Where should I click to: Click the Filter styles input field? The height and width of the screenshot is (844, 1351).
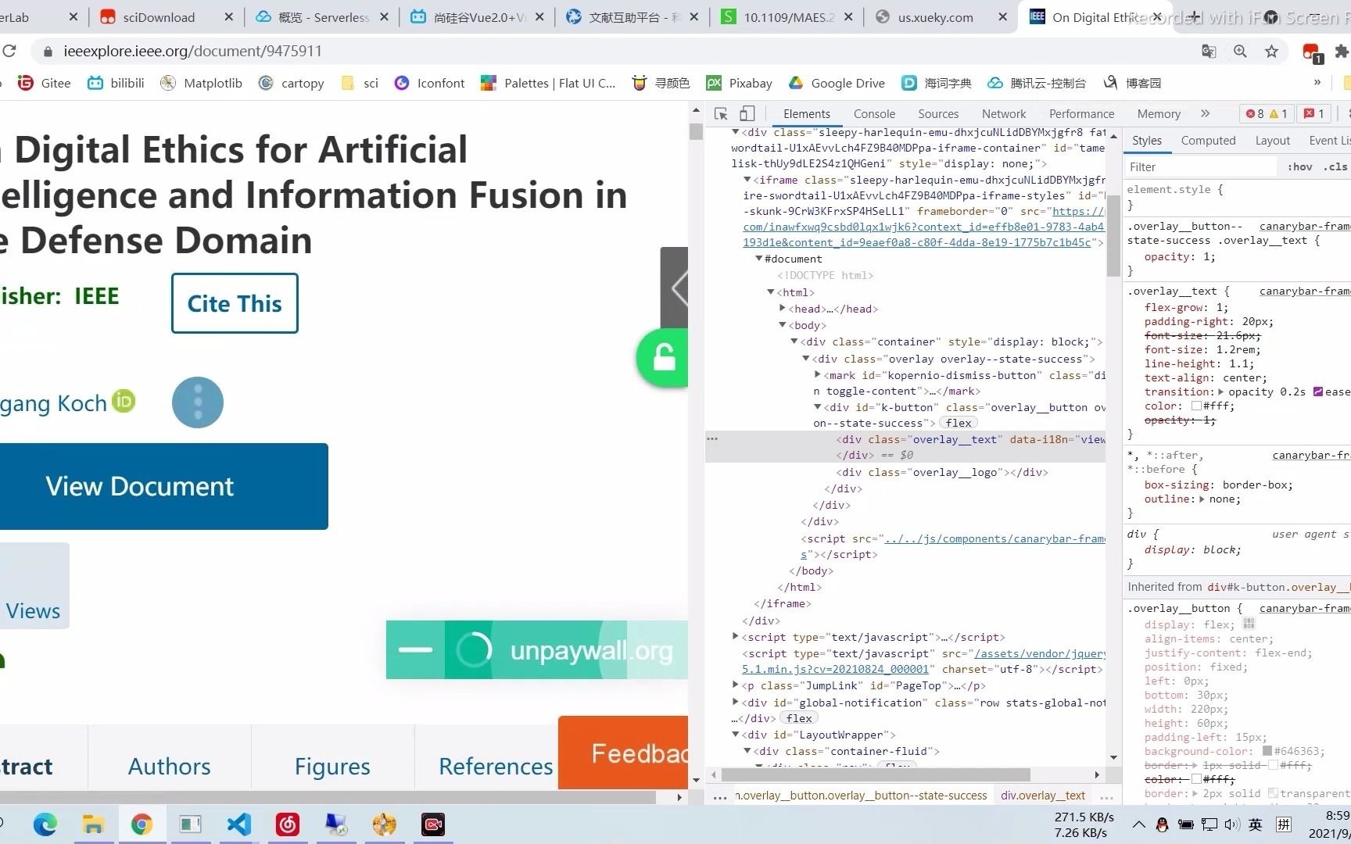[x=1201, y=166]
